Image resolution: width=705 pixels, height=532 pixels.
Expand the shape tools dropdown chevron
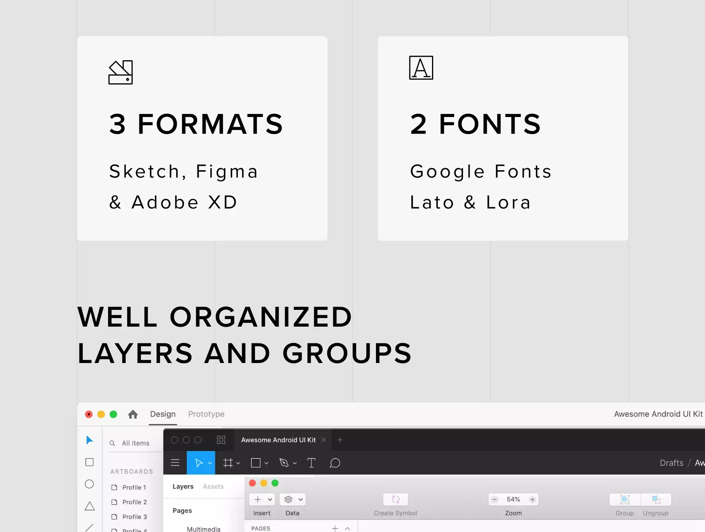[x=266, y=463]
